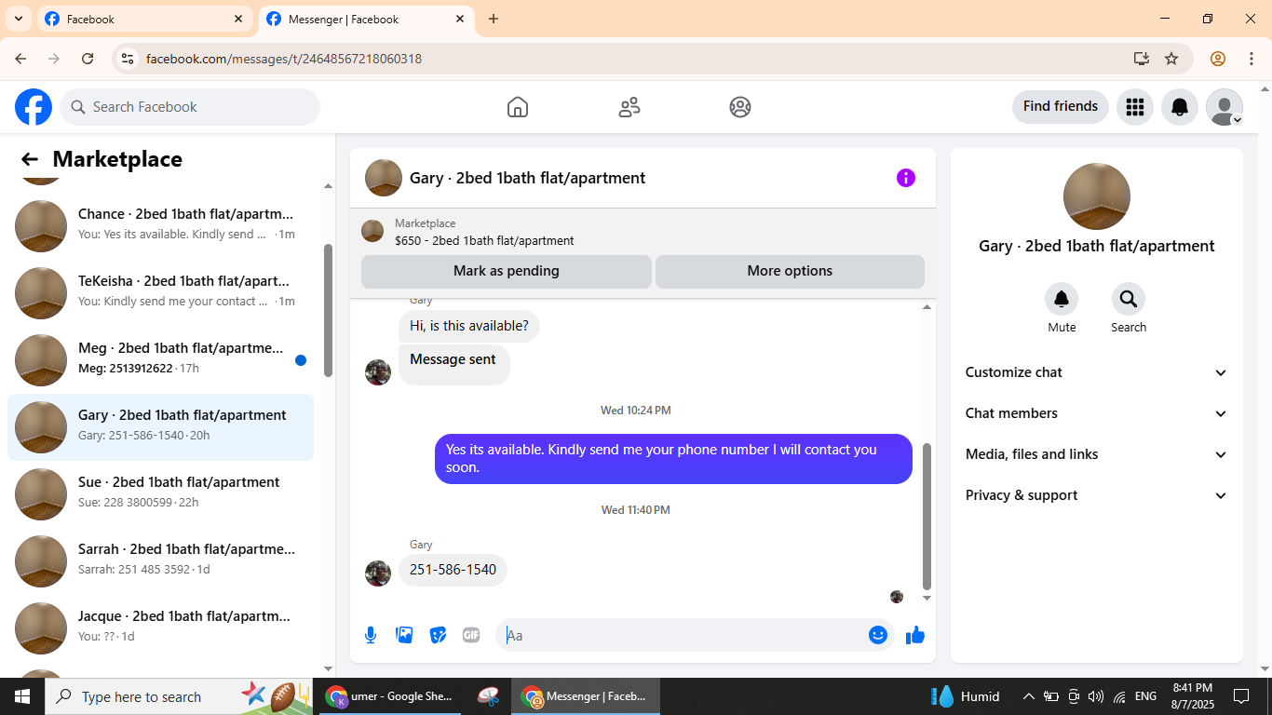The height and width of the screenshot is (715, 1272).
Task: Open a new browser tab
Action: (x=494, y=19)
